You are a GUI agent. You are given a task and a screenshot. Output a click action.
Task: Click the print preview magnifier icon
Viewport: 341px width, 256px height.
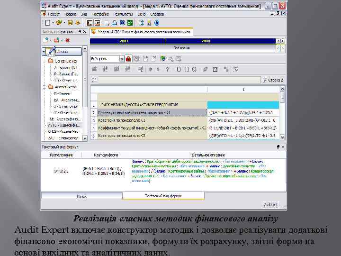pyautogui.click(x=107, y=23)
